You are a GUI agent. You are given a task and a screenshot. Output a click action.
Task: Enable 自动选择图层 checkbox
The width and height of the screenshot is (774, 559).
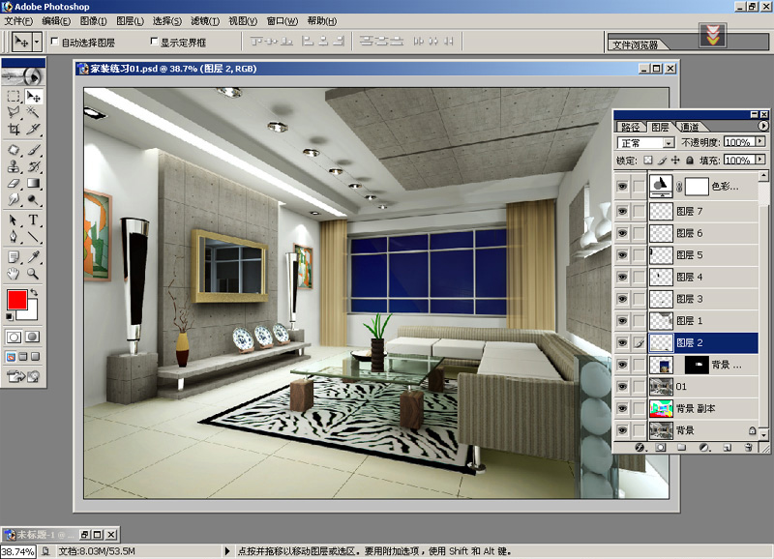point(54,43)
